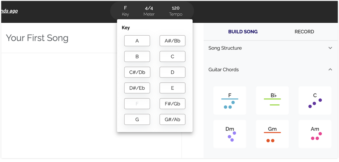Select G as the song key
The height and width of the screenshot is (162, 339).
click(x=137, y=120)
